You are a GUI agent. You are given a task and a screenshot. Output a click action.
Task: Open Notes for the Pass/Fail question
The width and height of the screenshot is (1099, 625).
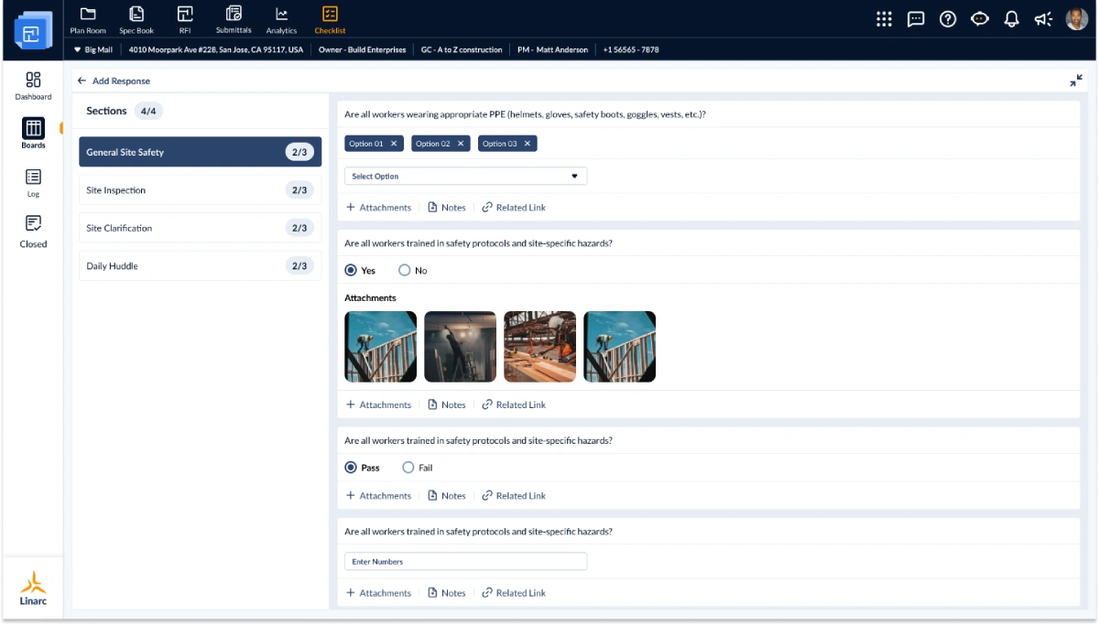(447, 496)
